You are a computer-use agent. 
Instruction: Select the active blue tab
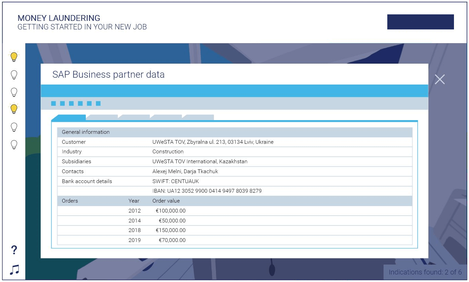tap(68, 117)
